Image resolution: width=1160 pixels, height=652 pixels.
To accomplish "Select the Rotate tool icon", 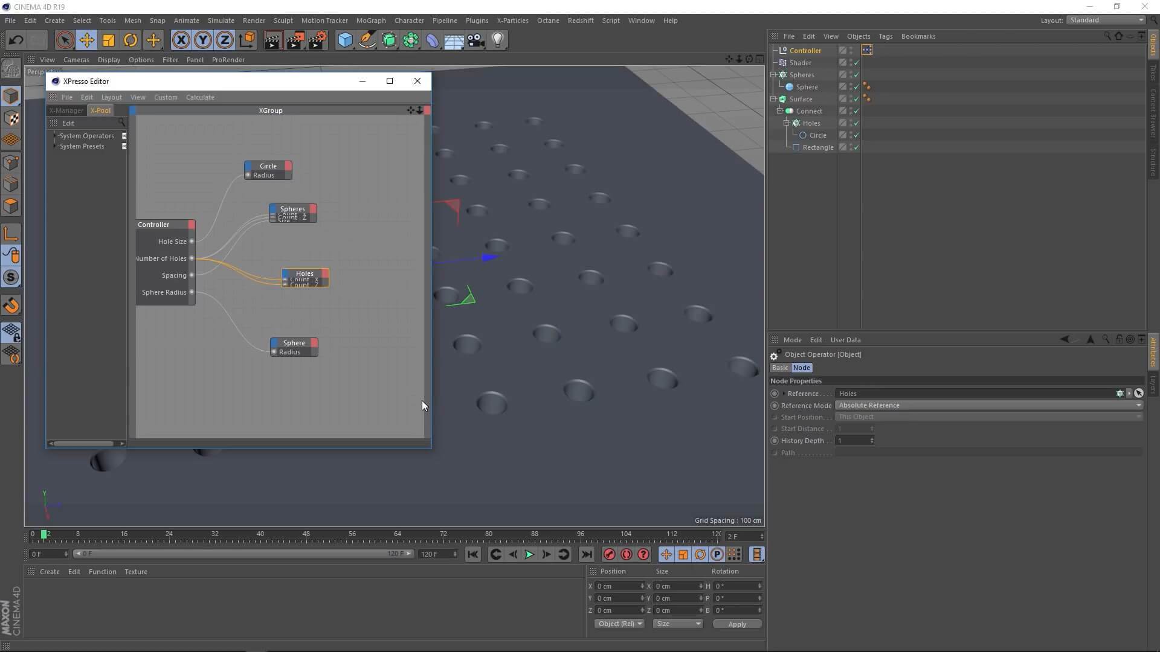I will pyautogui.click(x=130, y=40).
